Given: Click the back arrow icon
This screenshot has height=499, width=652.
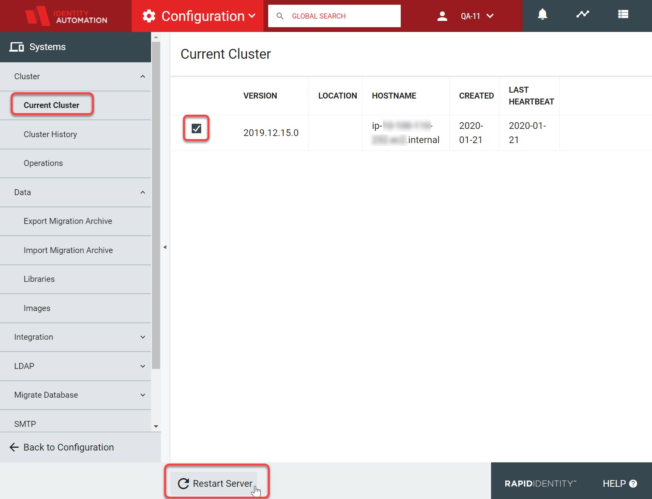Looking at the screenshot, I should pos(14,447).
